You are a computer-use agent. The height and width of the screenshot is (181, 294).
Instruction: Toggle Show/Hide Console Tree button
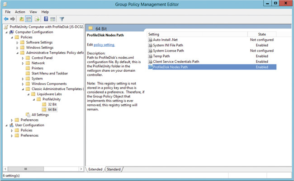pyautogui.click(x=28, y=19)
